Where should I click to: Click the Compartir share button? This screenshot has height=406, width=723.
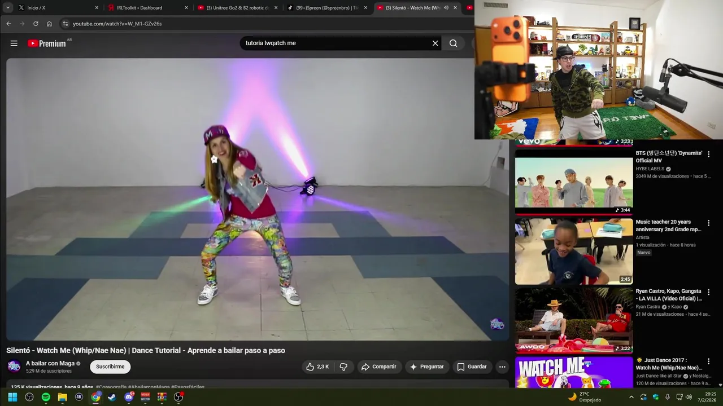[379, 367]
